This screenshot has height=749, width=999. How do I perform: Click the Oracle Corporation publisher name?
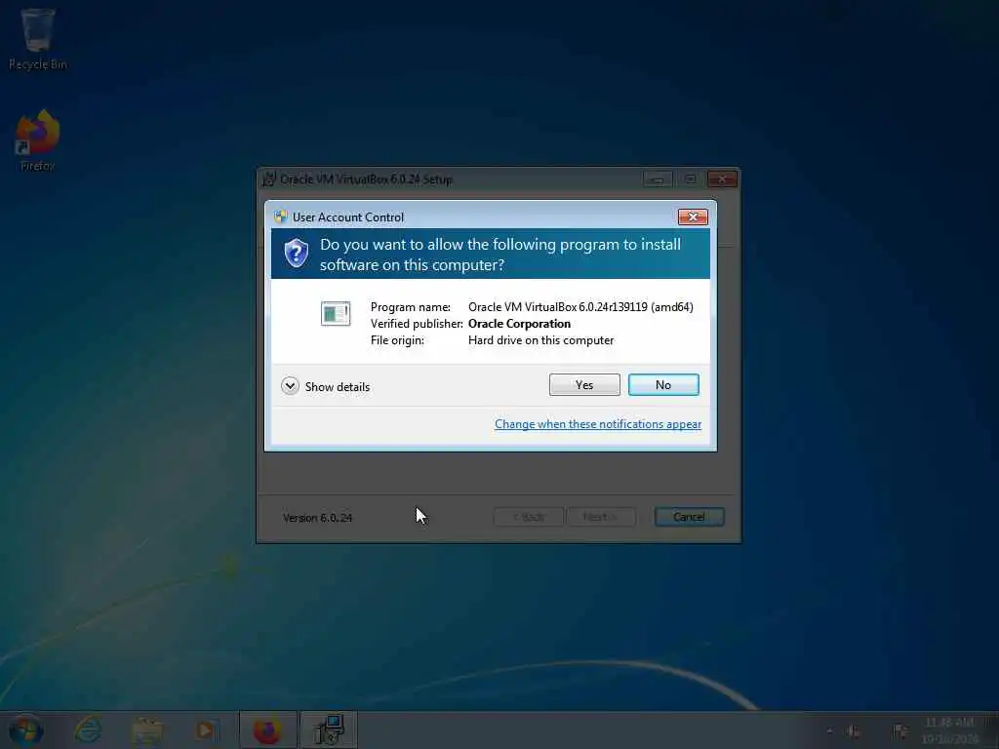click(x=519, y=324)
